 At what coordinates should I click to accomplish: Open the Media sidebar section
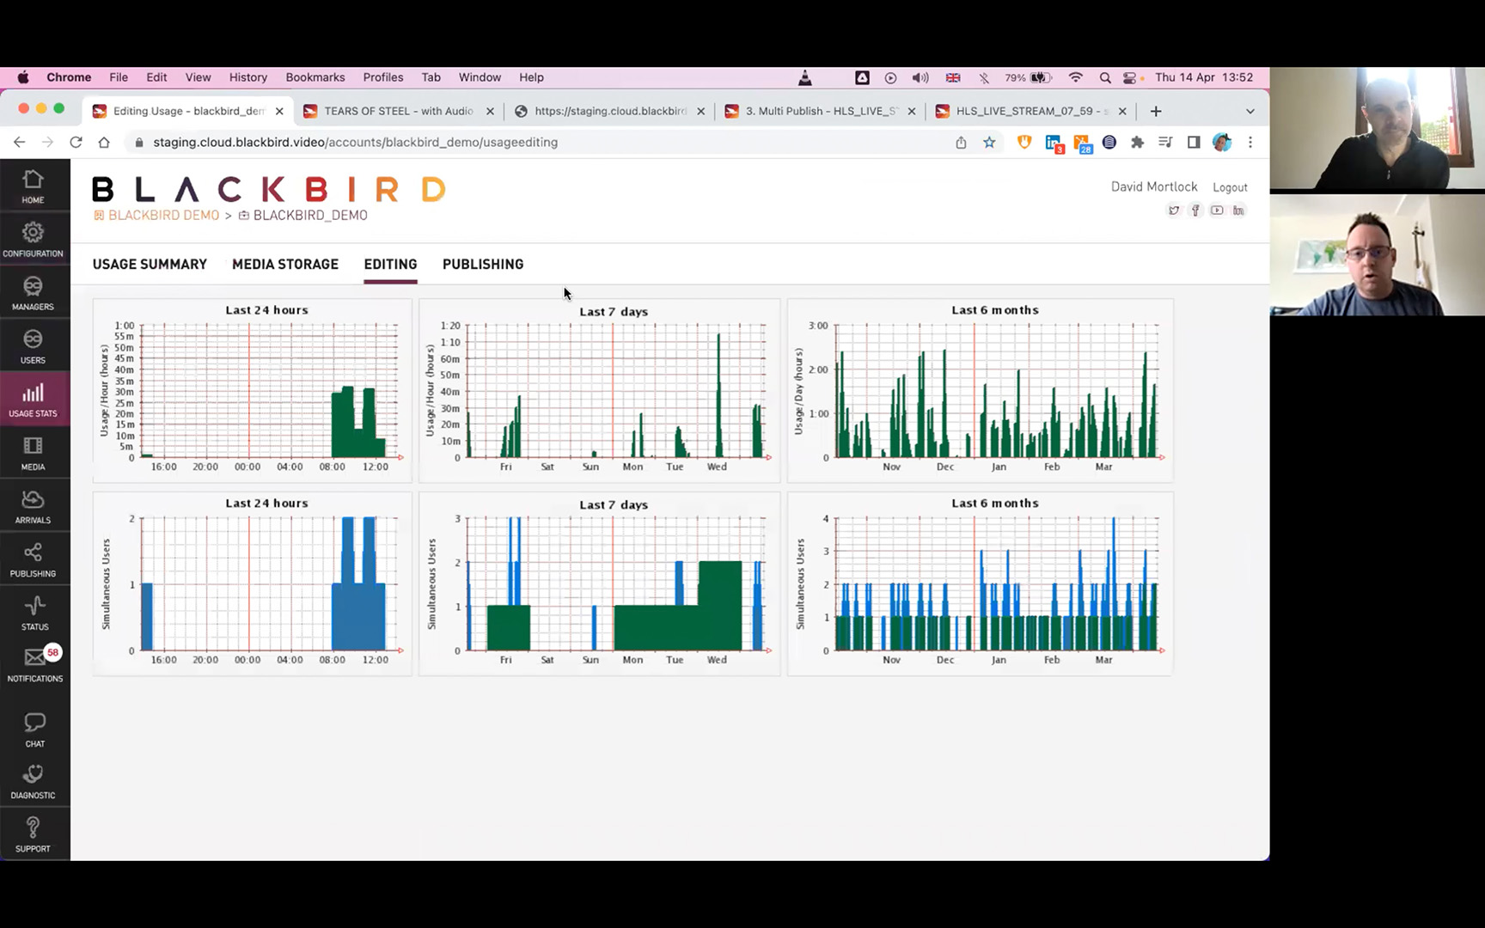33,453
